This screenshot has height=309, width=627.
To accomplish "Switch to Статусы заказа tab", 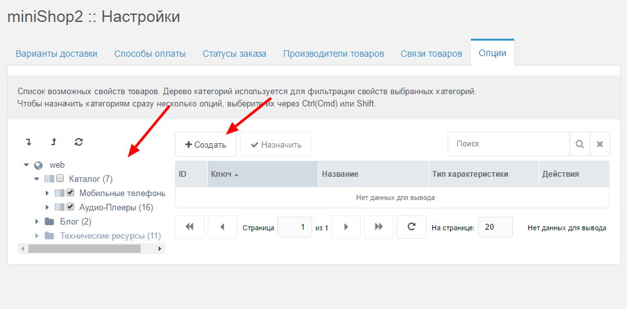I will click(234, 54).
